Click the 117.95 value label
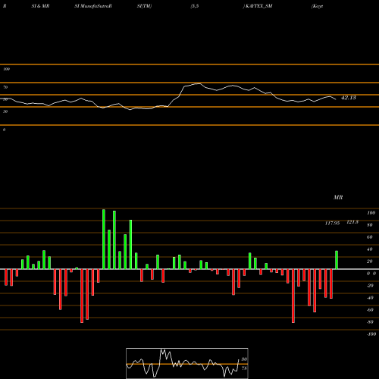The height and width of the screenshot is (379, 379). click(x=332, y=223)
